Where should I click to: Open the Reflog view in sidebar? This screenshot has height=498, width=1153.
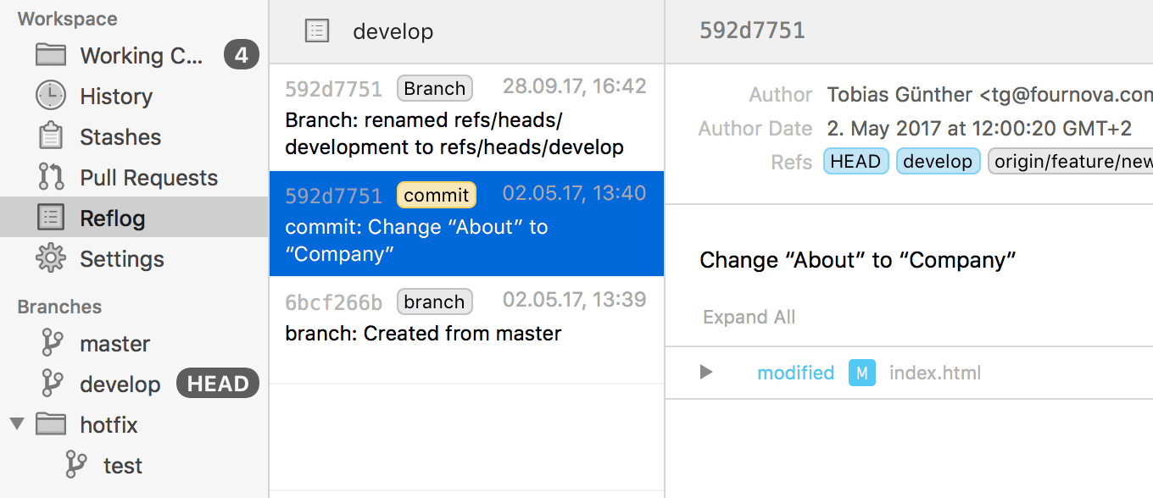pyautogui.click(x=112, y=218)
